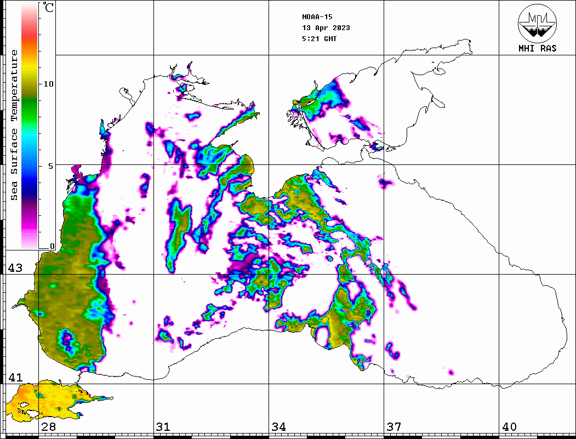Image resolution: width=576 pixels, height=439 pixels.
Task: Click longitude label '40'
Action: point(509,426)
